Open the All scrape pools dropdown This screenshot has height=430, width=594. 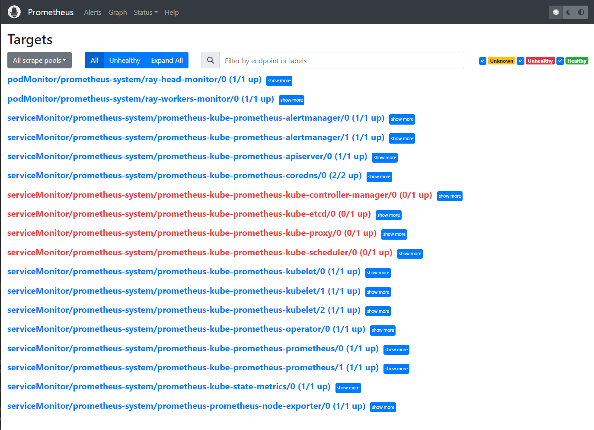coord(39,60)
